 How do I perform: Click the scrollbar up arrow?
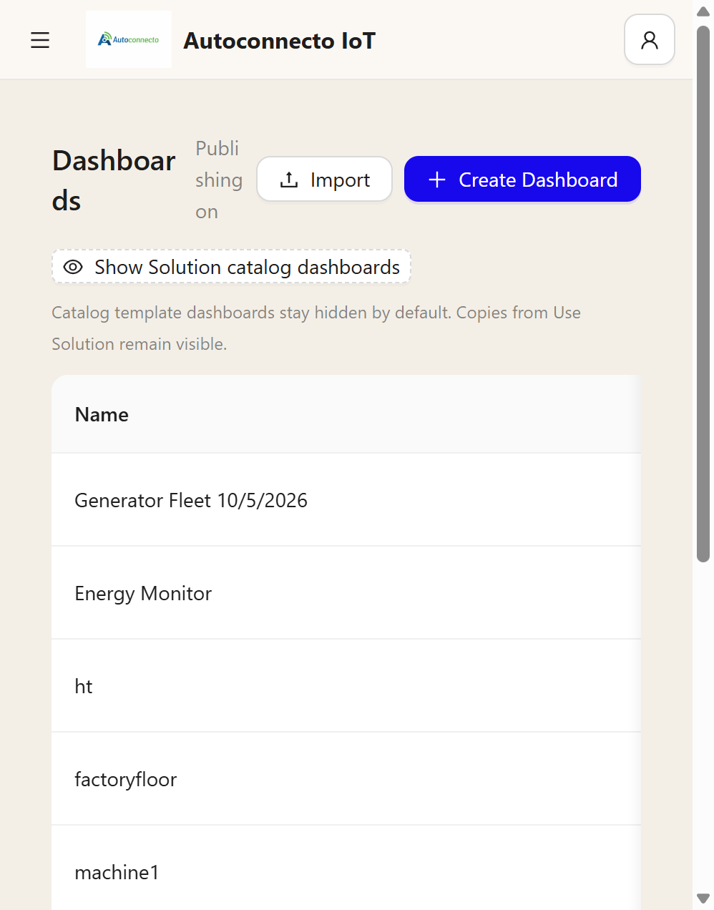(x=703, y=11)
